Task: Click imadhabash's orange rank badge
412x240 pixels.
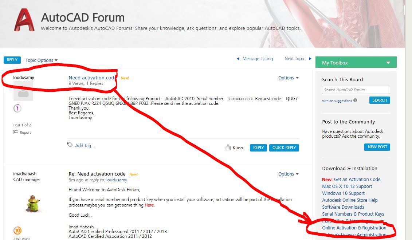Action: pos(17,231)
